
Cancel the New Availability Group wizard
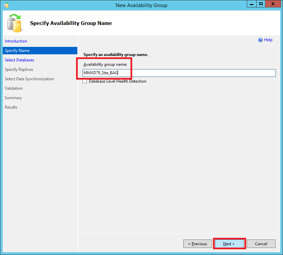(261, 244)
